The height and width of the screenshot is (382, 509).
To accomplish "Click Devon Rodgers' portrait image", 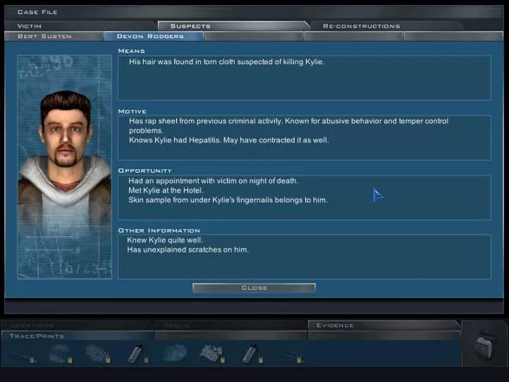I will coord(64,167).
